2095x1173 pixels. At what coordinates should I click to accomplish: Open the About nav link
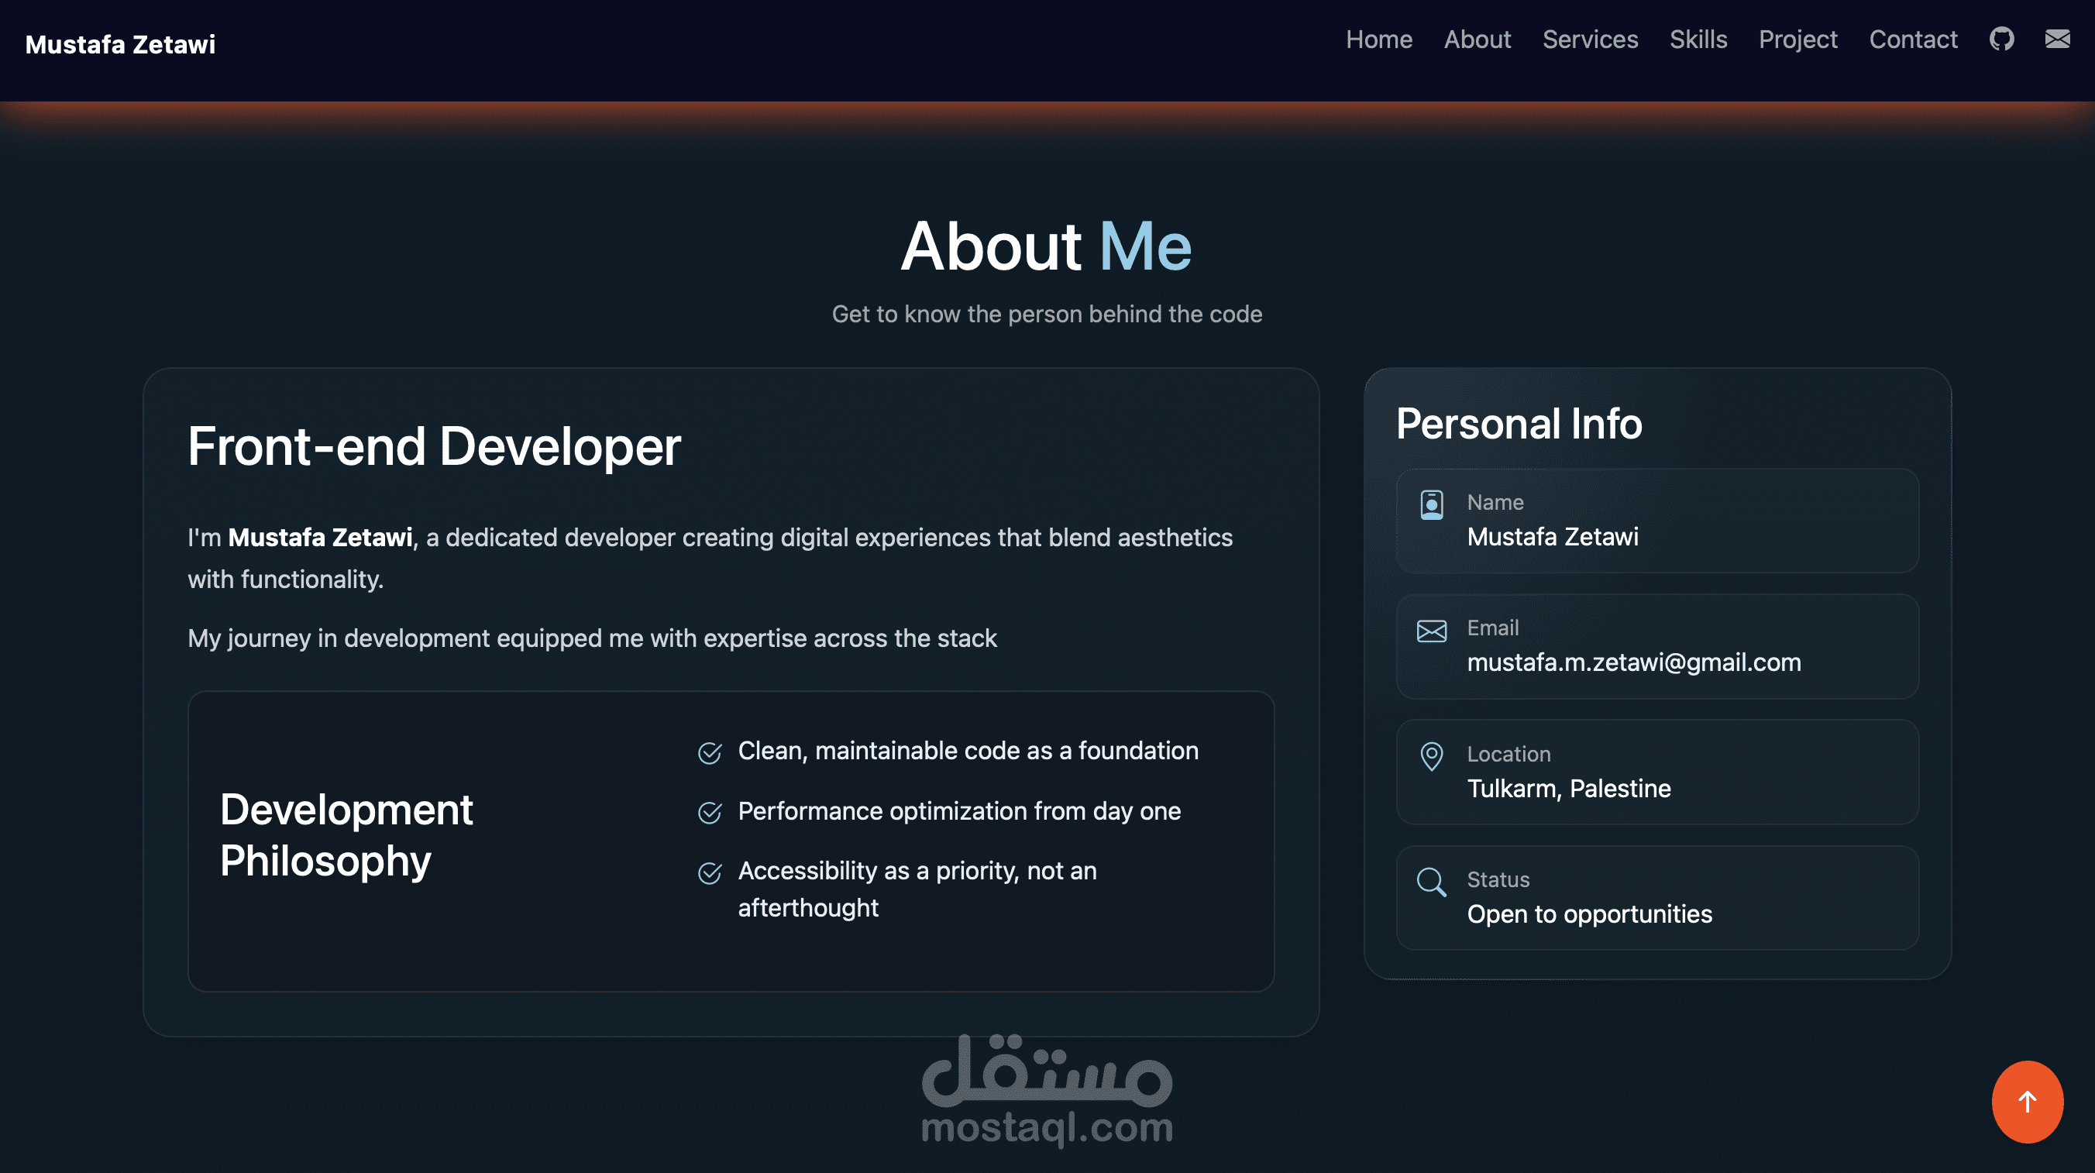(1477, 40)
